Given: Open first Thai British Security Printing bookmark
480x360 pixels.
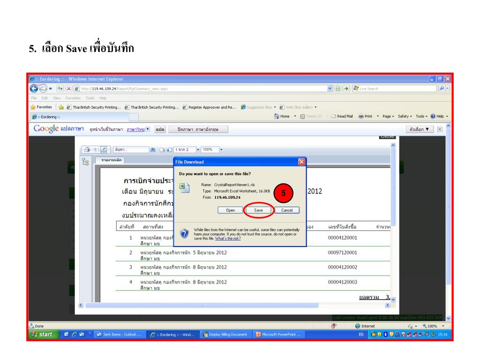Looking at the screenshot, I should coord(94,107).
